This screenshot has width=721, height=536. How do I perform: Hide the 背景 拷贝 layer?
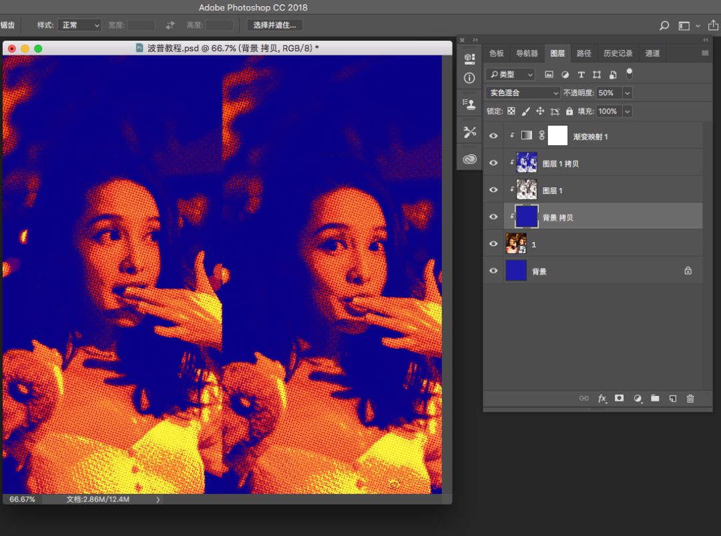point(493,217)
